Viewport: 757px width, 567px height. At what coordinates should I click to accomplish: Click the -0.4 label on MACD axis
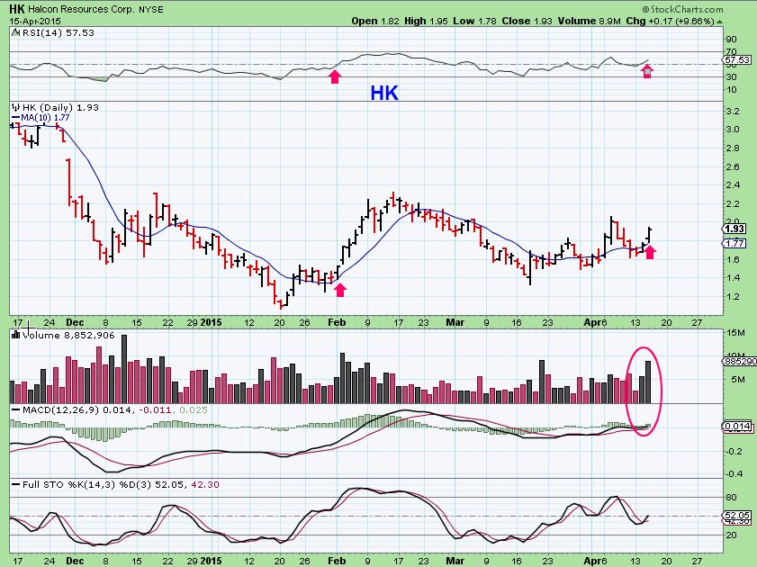(x=734, y=474)
